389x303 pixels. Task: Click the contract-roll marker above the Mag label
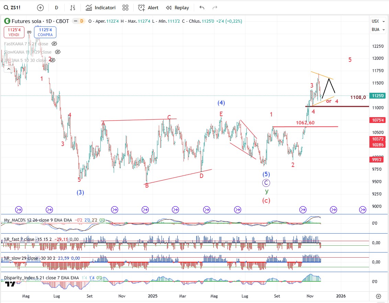pyautogui.click(x=19, y=210)
